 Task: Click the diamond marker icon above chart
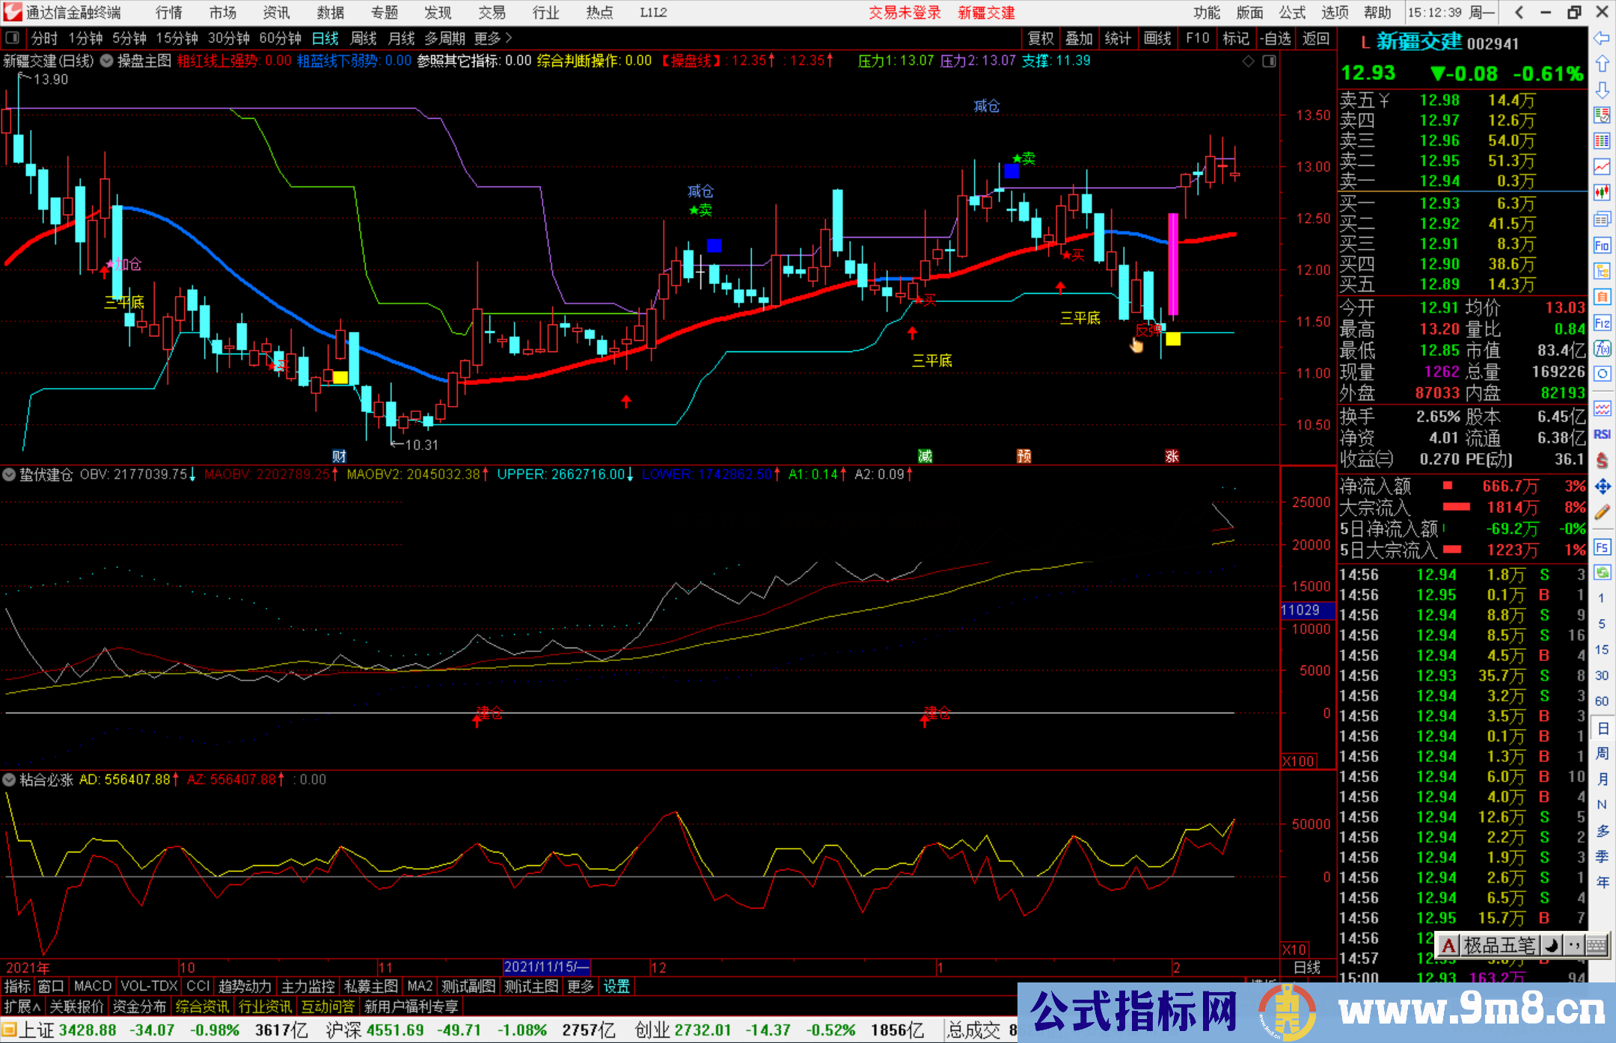click(1248, 61)
